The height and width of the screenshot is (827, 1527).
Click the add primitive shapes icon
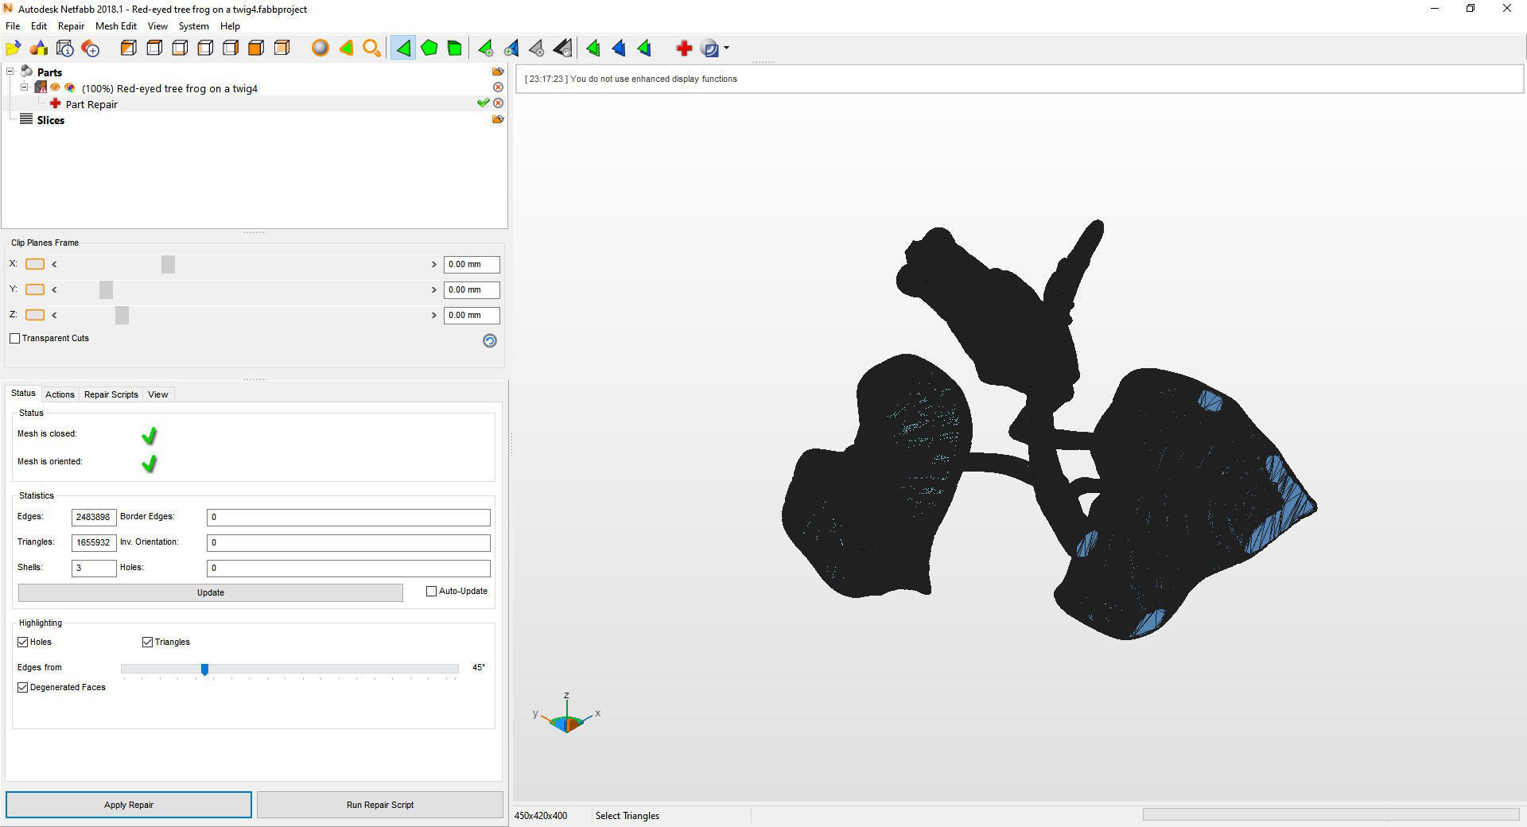(39, 49)
